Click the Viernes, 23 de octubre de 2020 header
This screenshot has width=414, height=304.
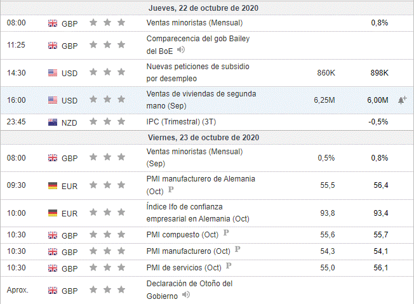(203, 137)
